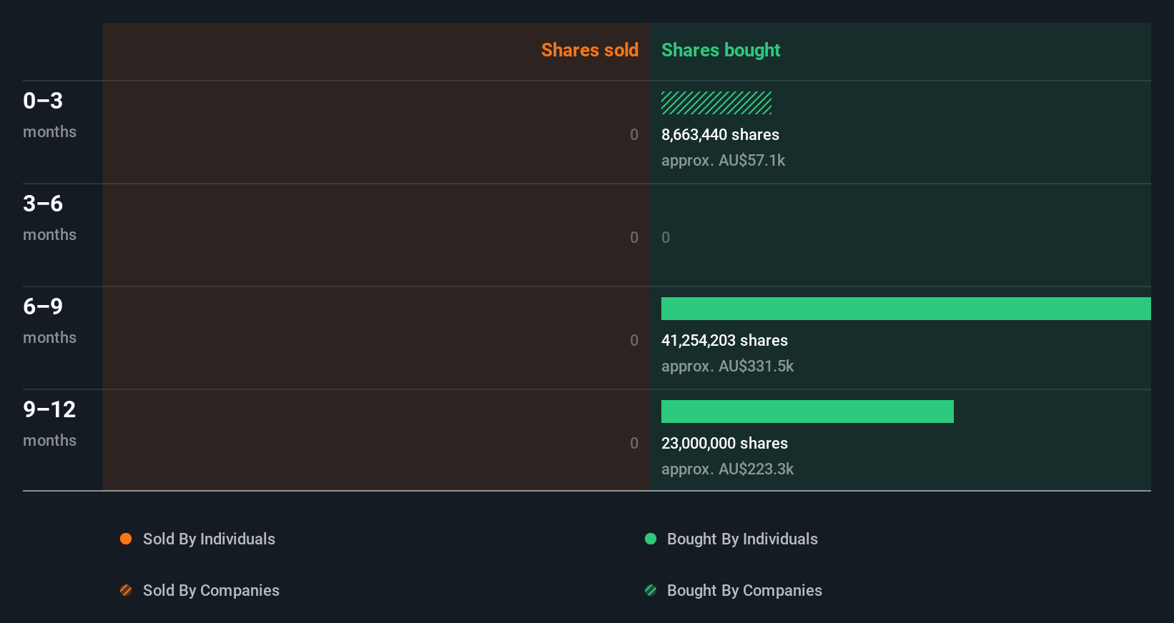Click the 3–6 months row label
The width and height of the screenshot is (1174, 623).
click(49, 218)
